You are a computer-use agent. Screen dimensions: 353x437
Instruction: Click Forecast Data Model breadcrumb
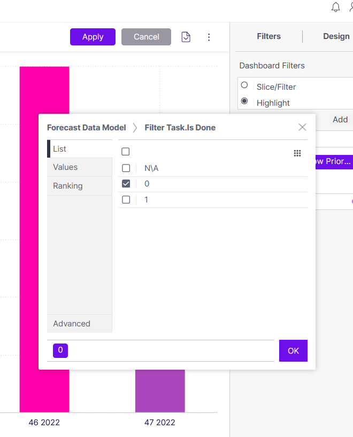[87, 128]
